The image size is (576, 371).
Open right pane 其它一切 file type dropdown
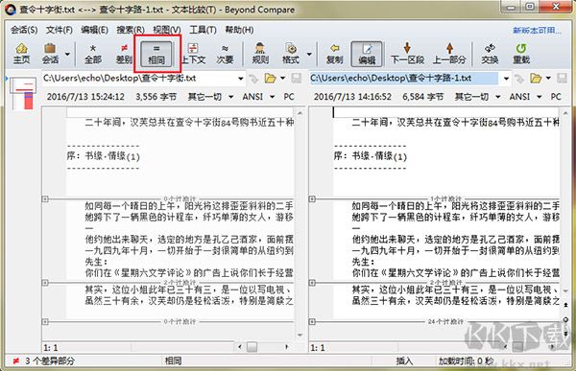(x=477, y=97)
